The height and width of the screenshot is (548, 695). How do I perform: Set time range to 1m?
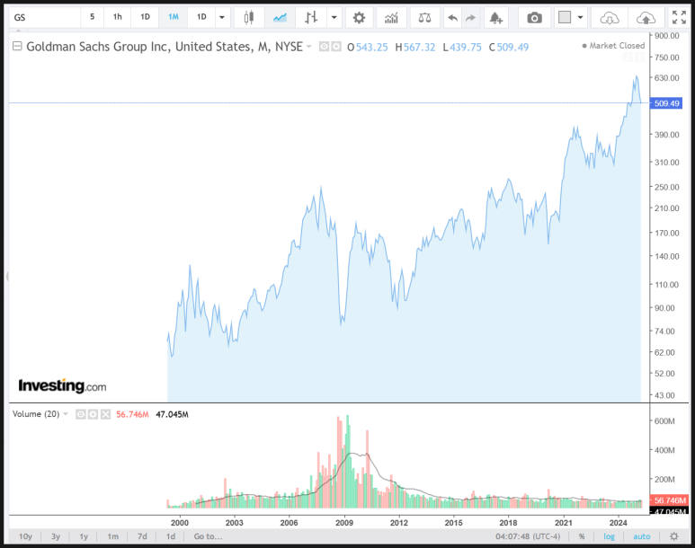[113, 536]
